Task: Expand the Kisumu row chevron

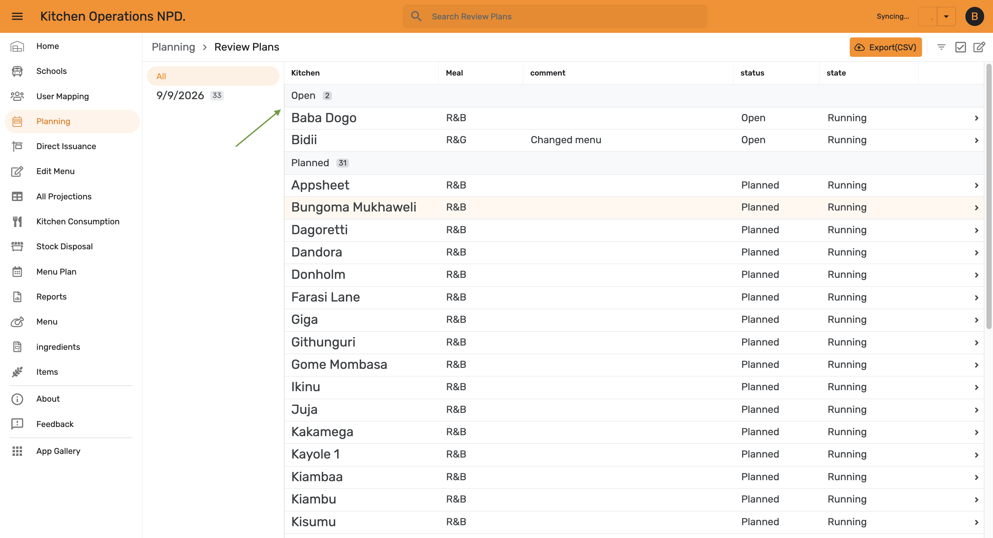Action: 977,523
